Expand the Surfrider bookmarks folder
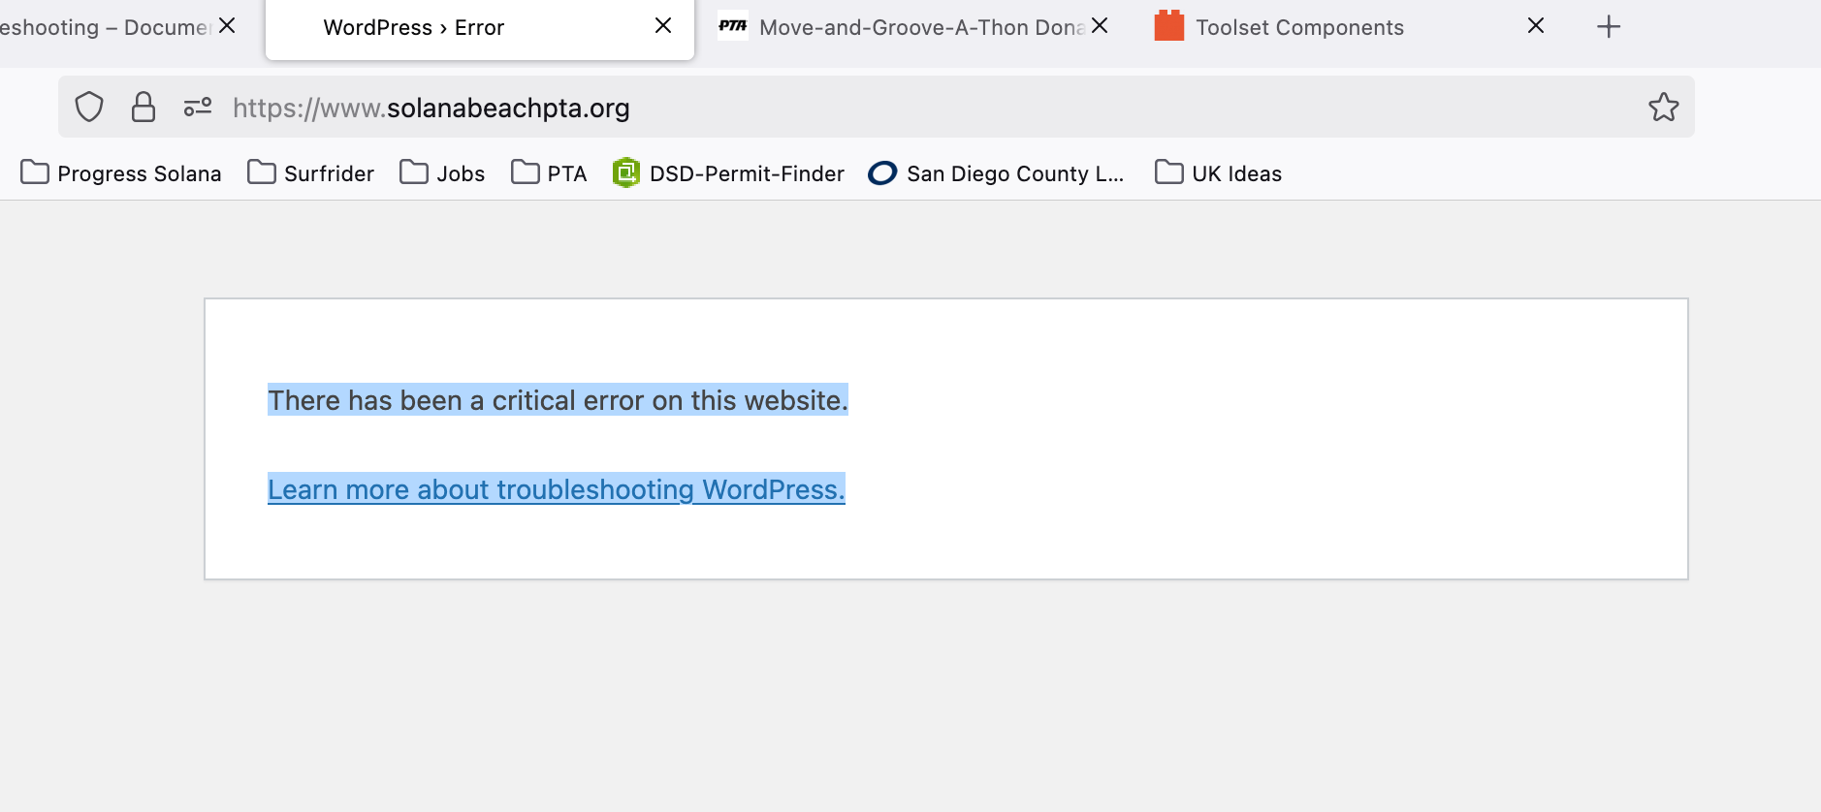Screen dimensions: 1821x812 coord(310,173)
